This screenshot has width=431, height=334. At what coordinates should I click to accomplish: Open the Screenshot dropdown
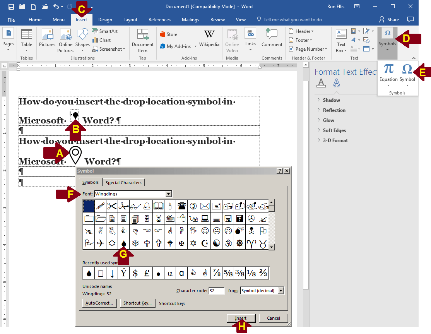(109, 49)
